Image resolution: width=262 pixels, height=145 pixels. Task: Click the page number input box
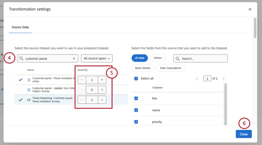tap(207, 78)
